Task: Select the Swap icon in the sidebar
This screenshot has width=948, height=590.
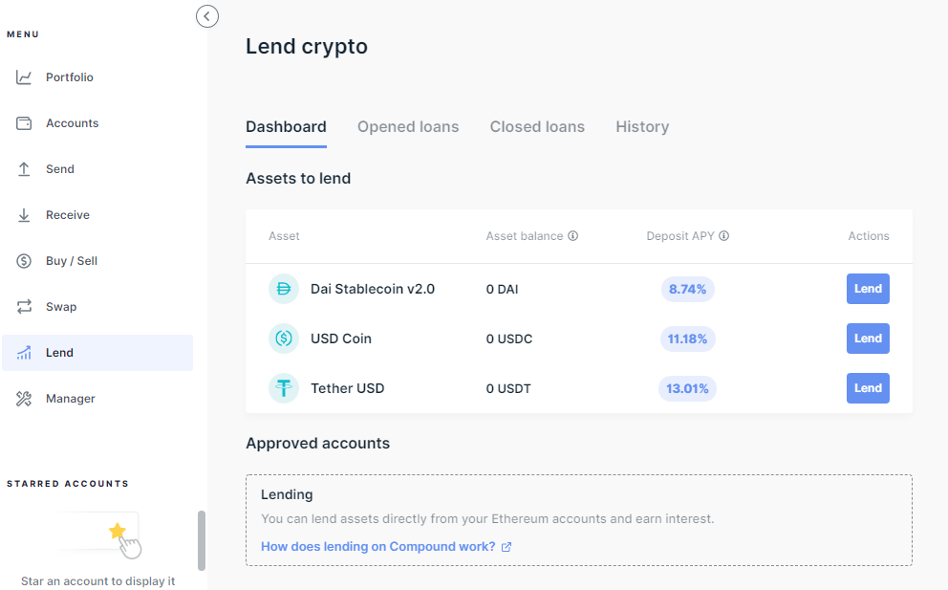Action: tap(23, 306)
